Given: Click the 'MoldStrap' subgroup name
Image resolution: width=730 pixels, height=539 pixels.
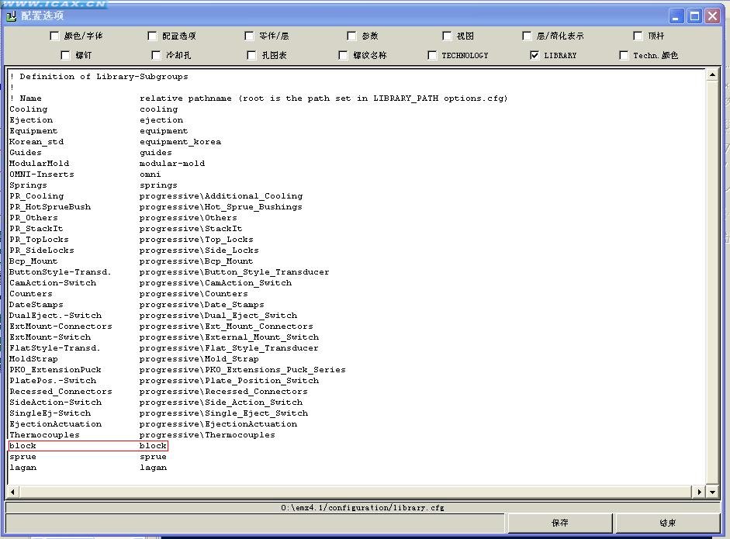Looking at the screenshot, I should point(33,359).
